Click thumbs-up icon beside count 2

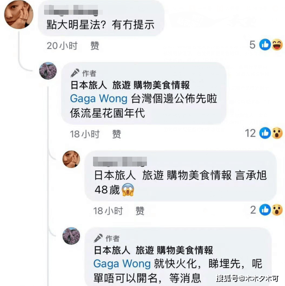(x=265, y=210)
